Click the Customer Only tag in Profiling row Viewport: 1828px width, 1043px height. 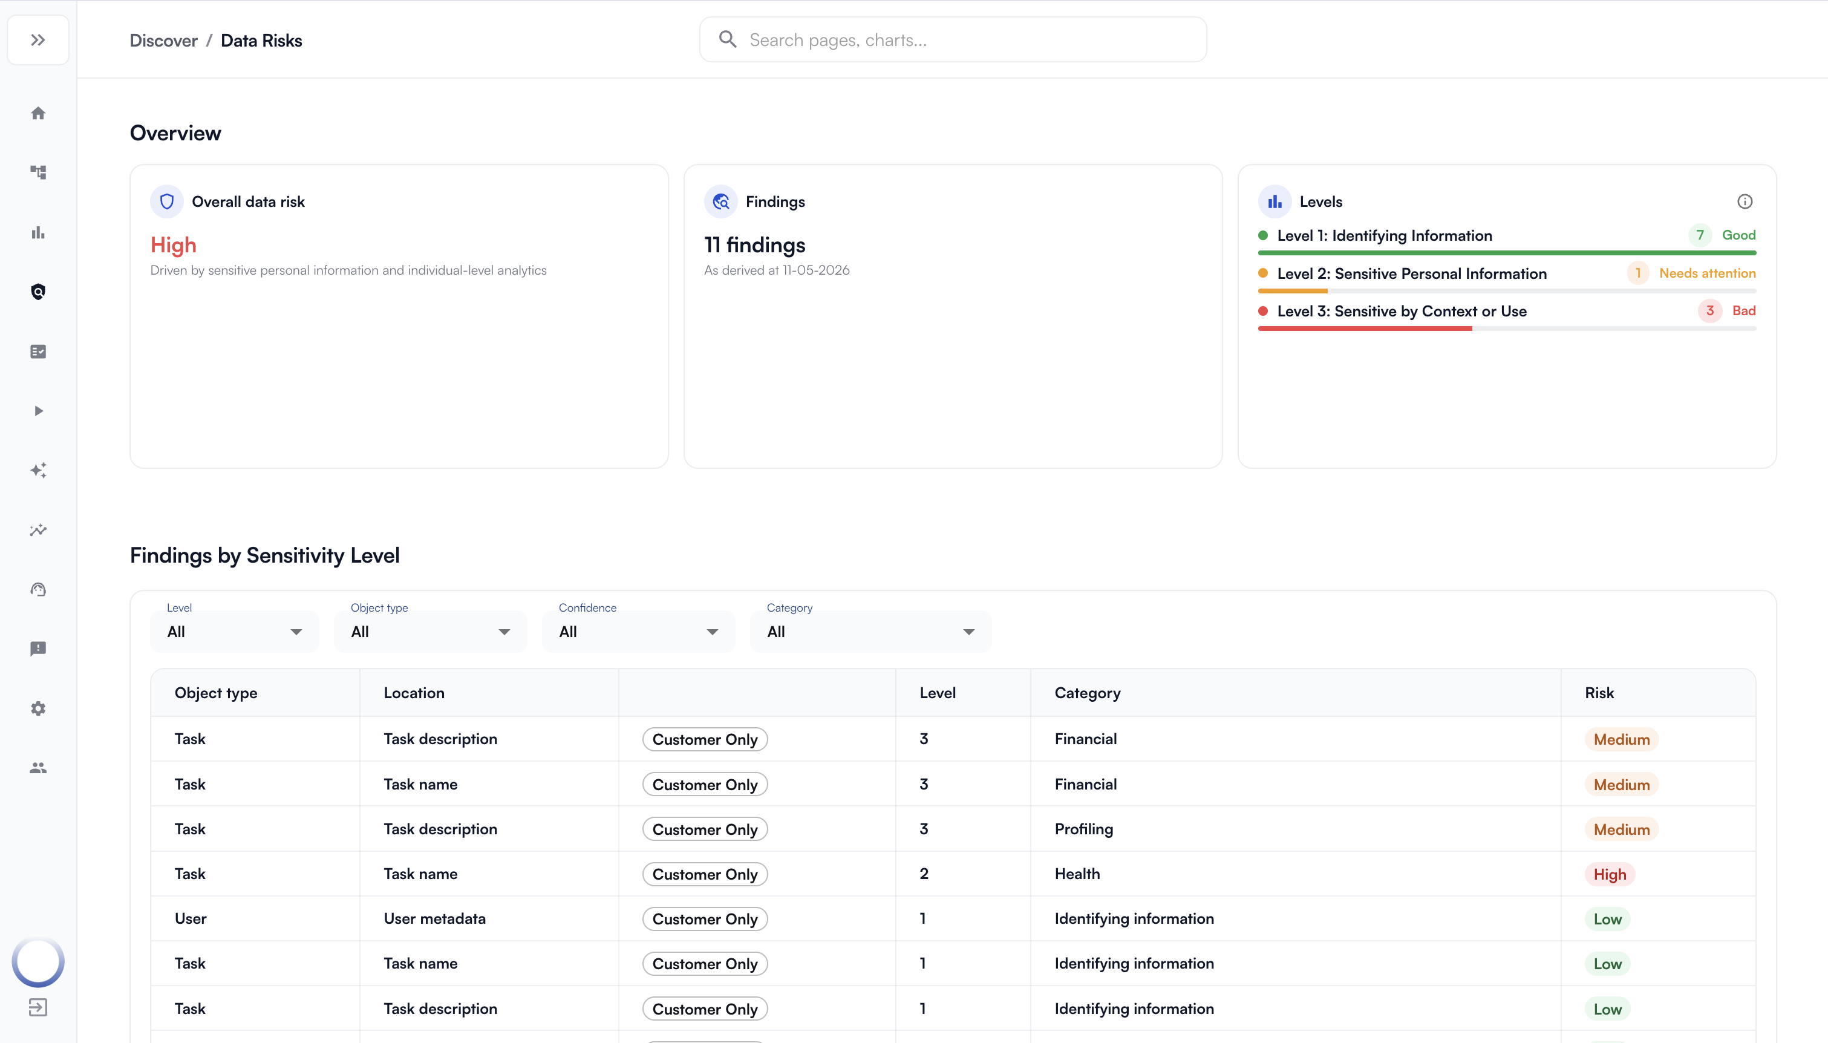coord(705,829)
